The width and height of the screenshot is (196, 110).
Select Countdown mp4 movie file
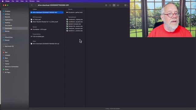click(40, 29)
